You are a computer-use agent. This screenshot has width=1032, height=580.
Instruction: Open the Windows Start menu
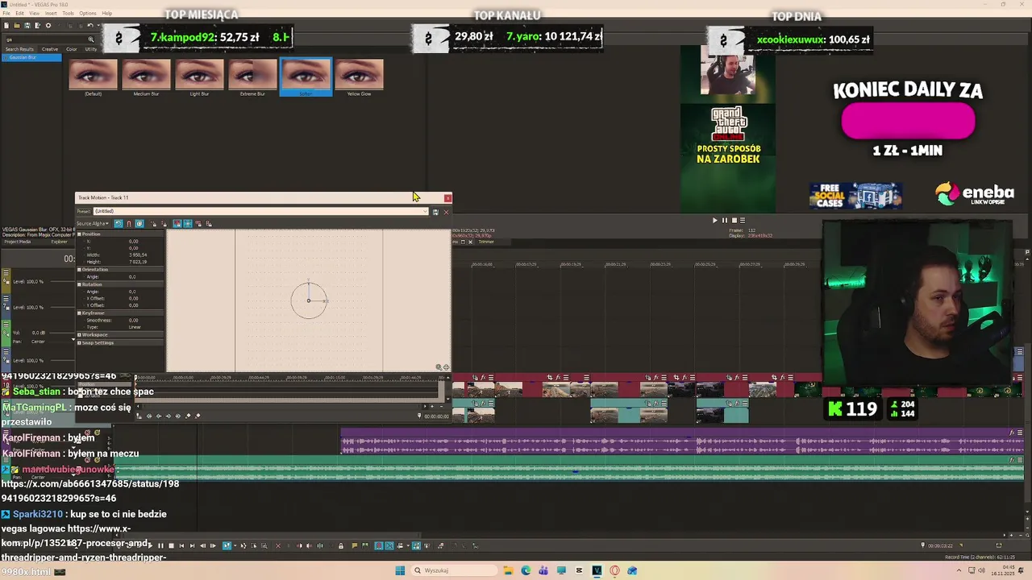(400, 570)
